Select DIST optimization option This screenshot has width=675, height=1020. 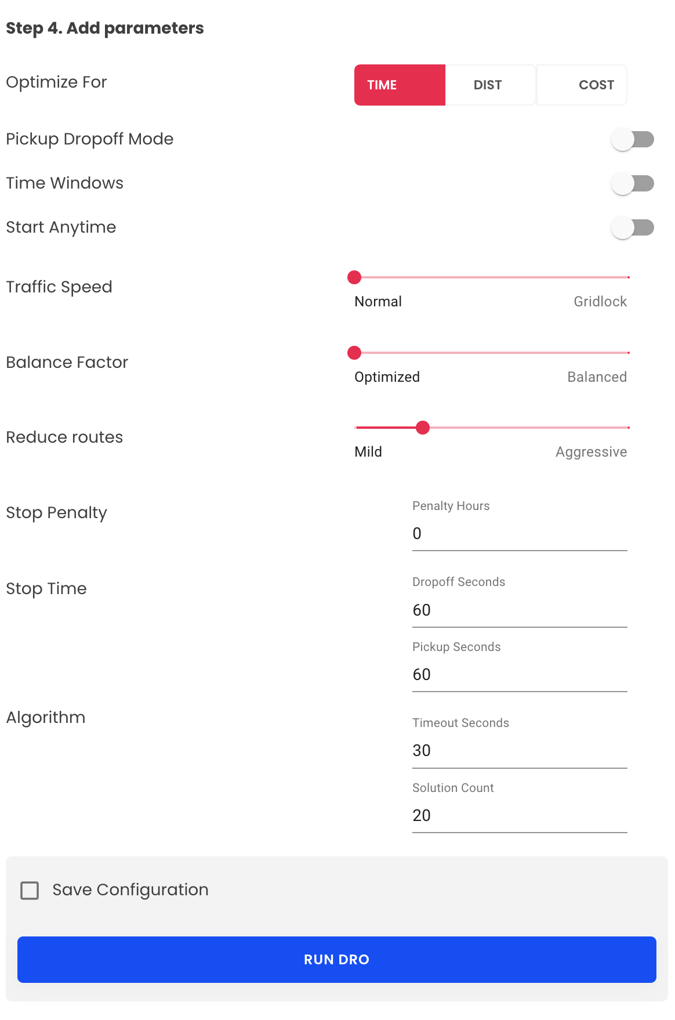point(490,85)
